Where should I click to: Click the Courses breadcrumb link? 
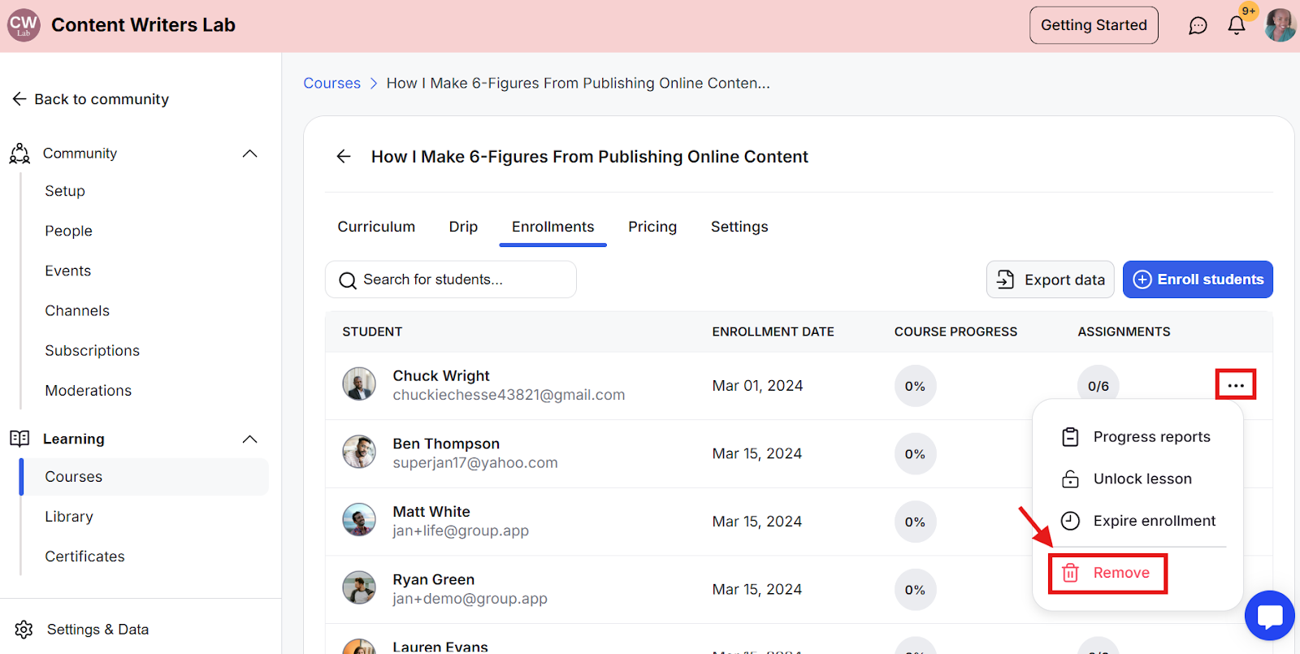(x=331, y=83)
